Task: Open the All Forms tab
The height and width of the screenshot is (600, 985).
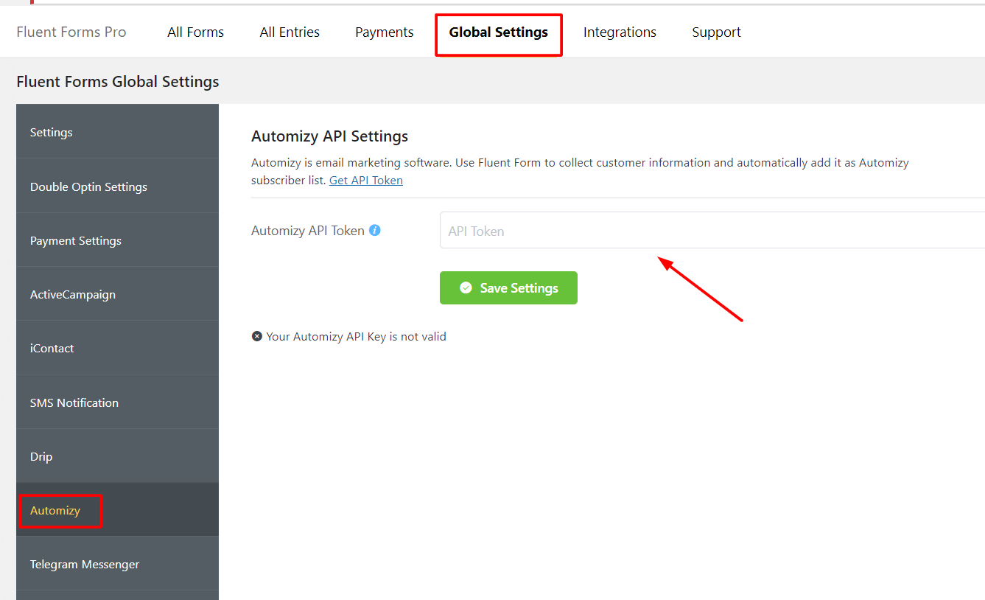Action: (x=196, y=32)
